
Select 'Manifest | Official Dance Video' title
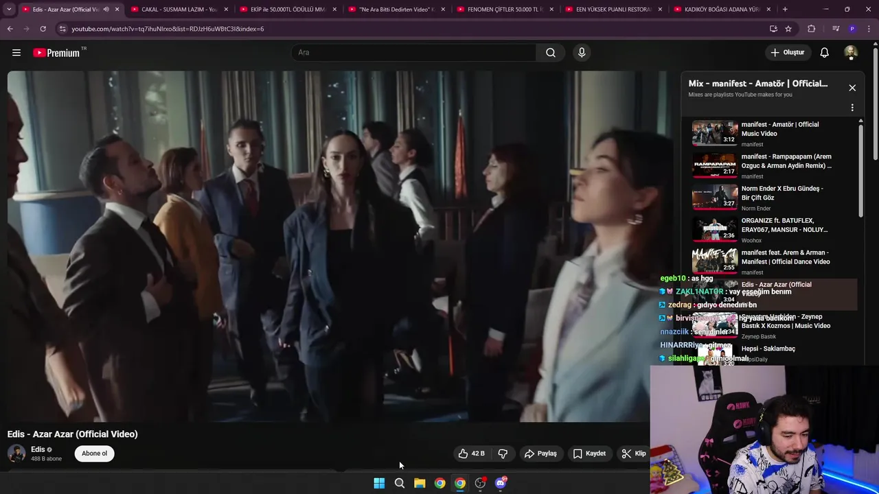coord(786,261)
